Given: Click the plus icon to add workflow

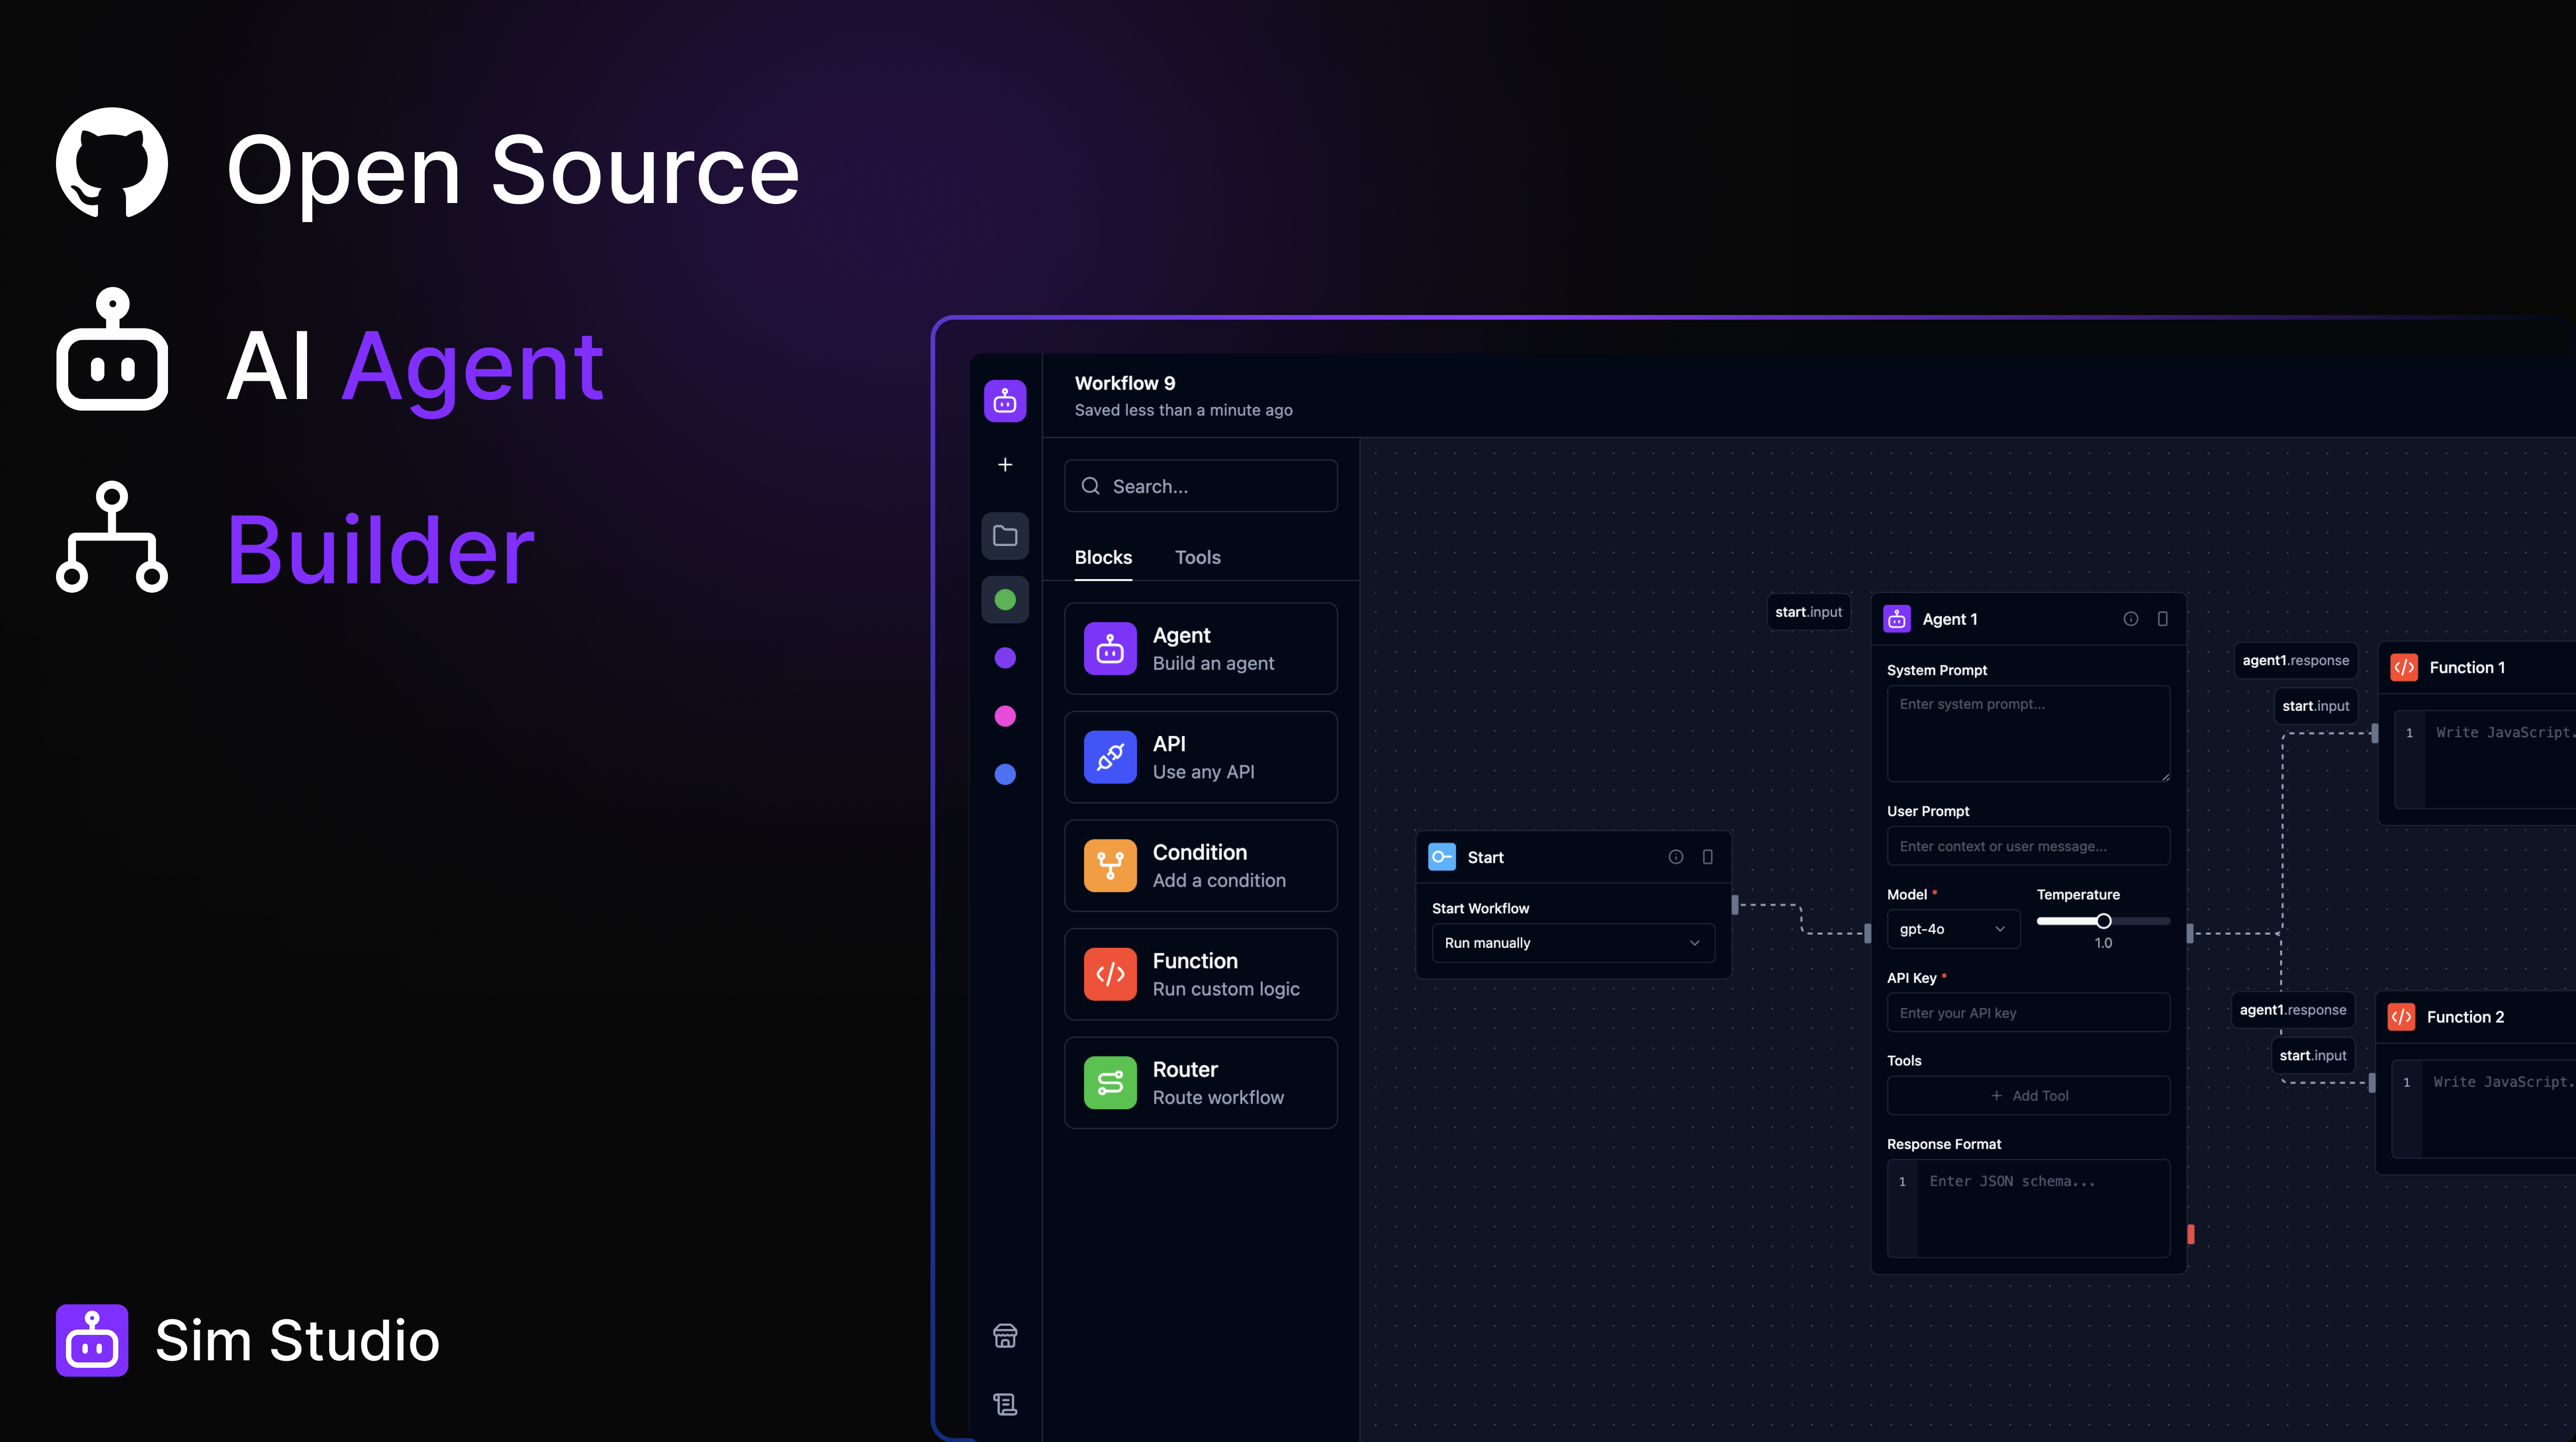Looking at the screenshot, I should (x=1005, y=465).
